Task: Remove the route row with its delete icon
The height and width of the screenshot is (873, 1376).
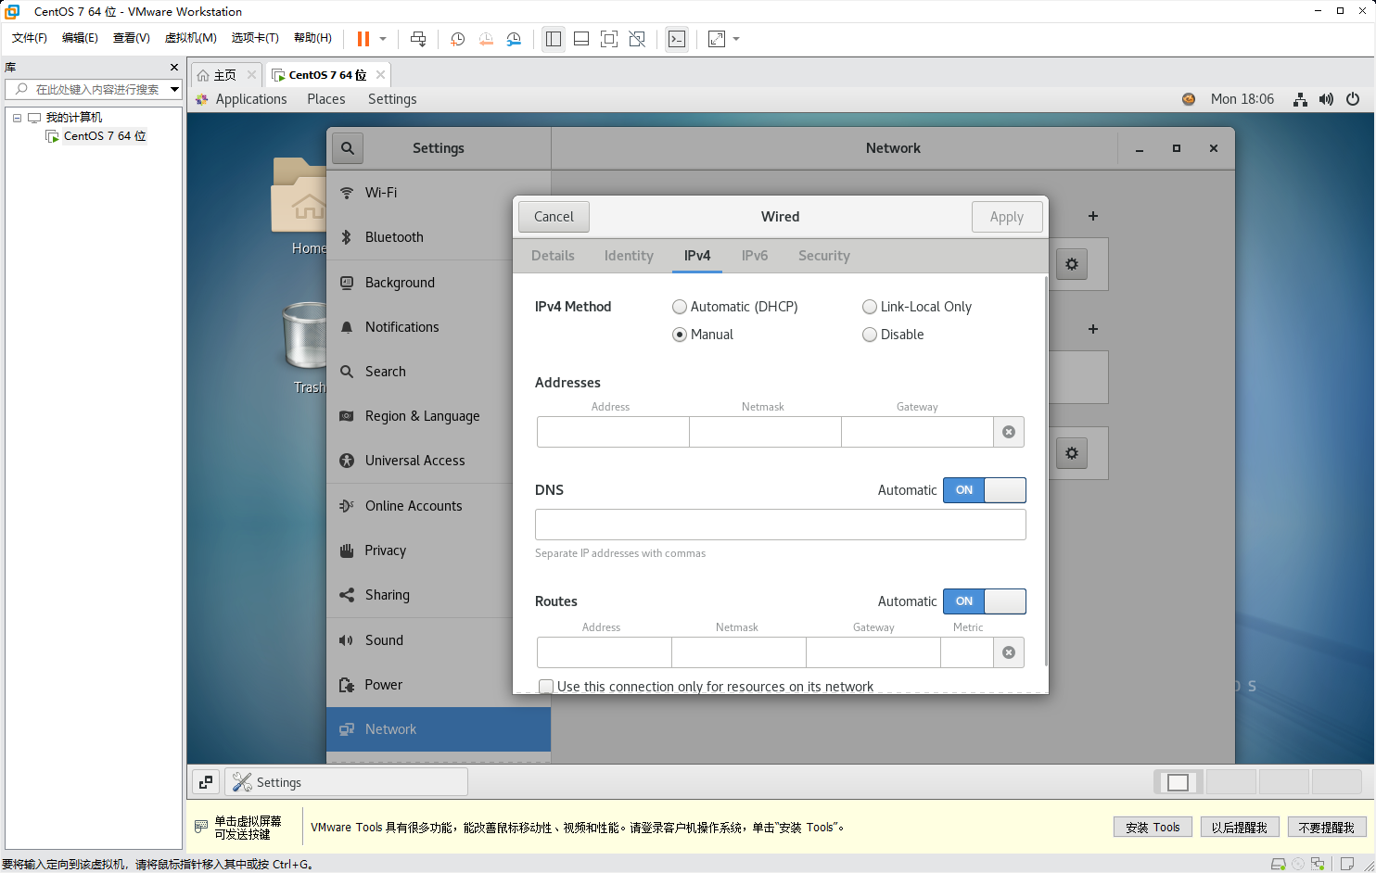Action: point(1009,652)
